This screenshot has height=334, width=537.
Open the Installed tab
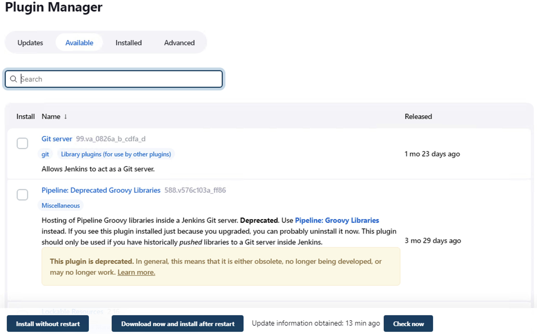[129, 43]
